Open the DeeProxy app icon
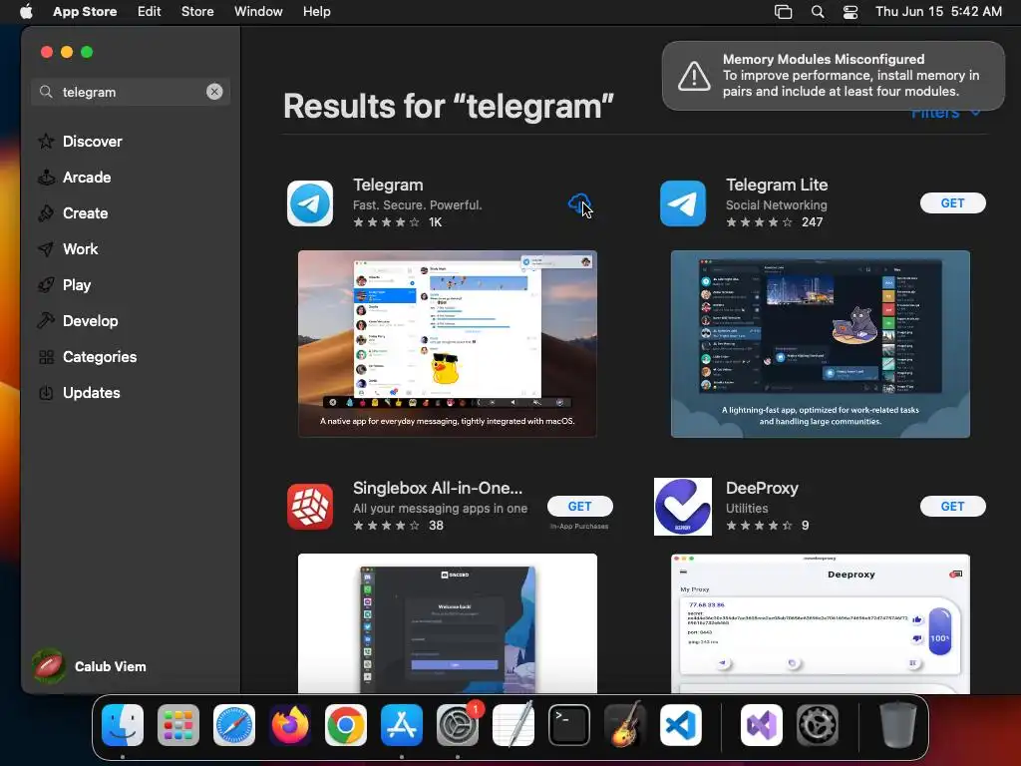 (x=682, y=506)
